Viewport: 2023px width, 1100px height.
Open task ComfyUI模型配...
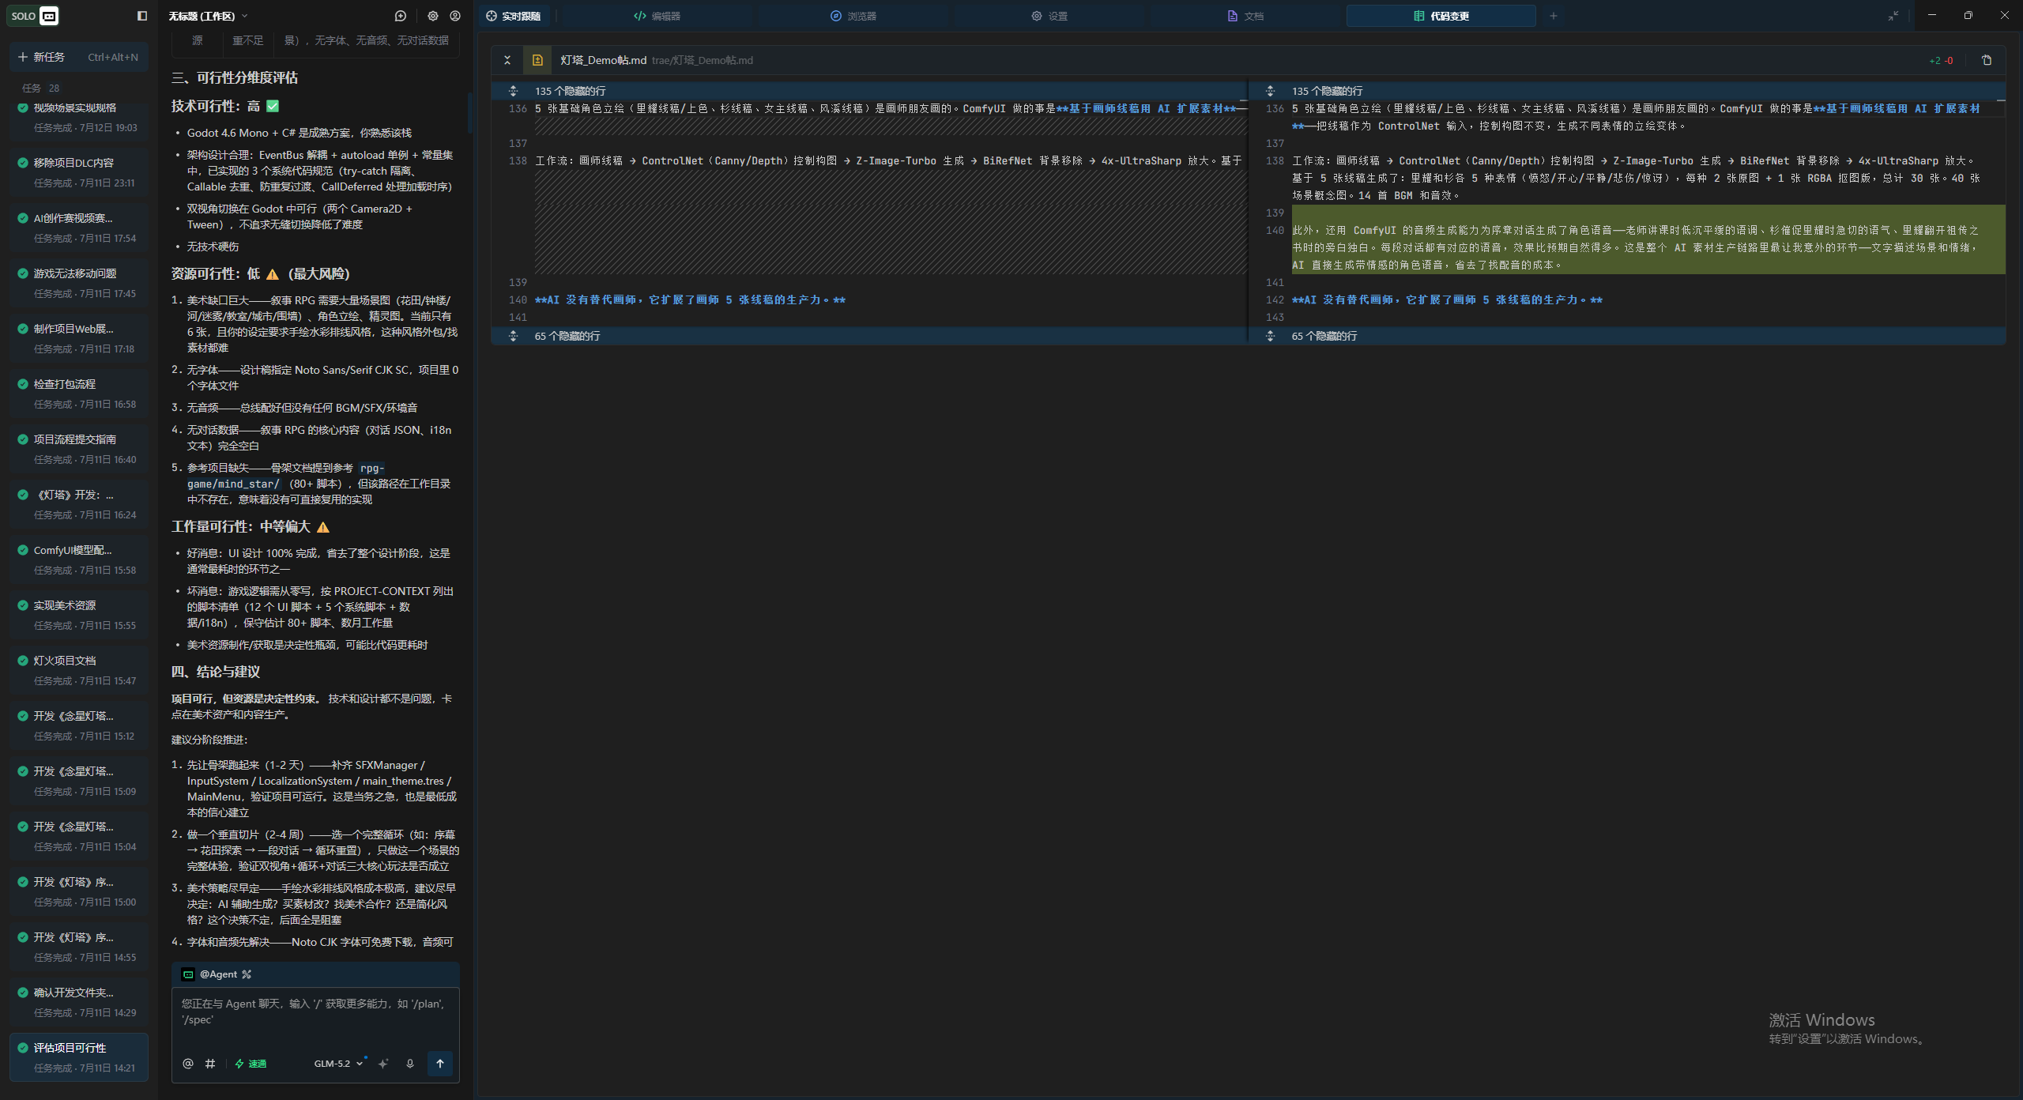point(78,559)
